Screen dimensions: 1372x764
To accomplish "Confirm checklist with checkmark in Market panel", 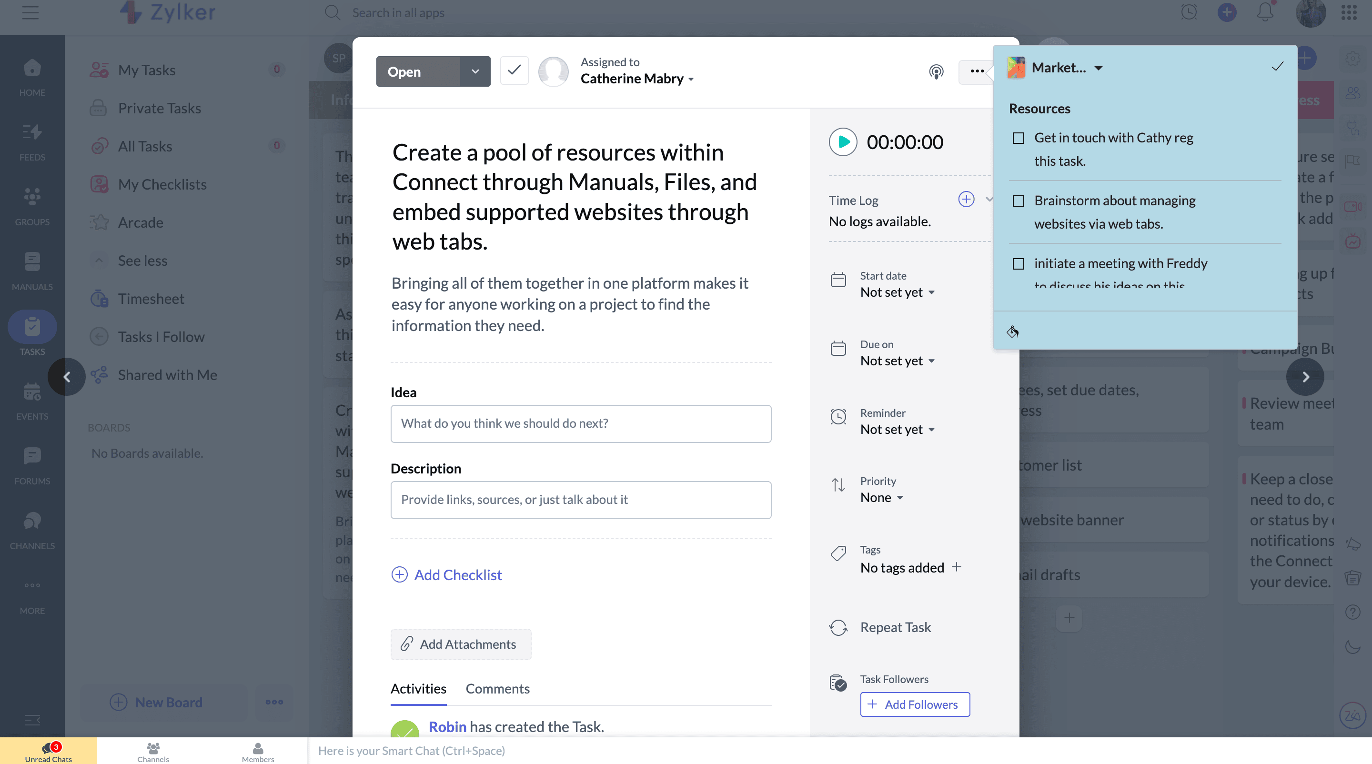I will (x=1277, y=67).
